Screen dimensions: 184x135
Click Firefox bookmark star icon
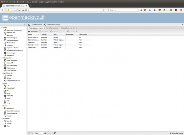click(141, 10)
